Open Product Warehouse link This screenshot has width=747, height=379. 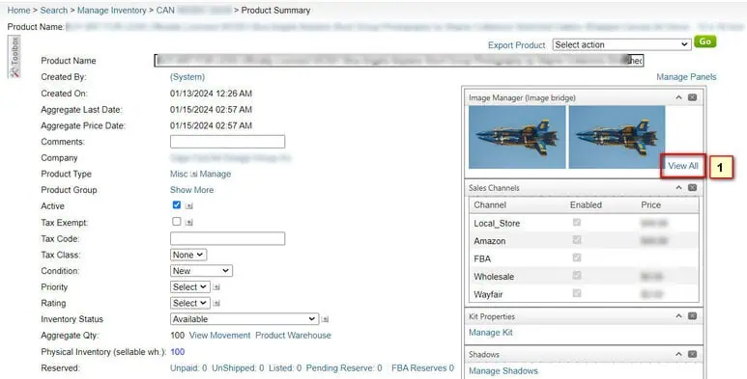pyautogui.click(x=293, y=336)
